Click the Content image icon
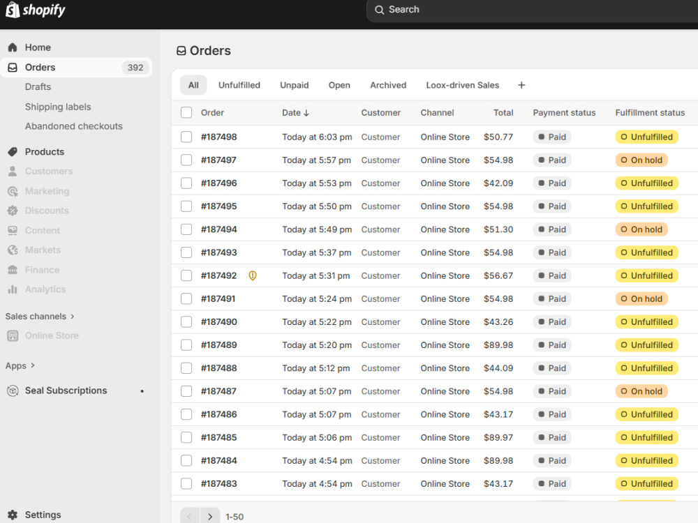The height and width of the screenshot is (523, 698). coord(13,230)
